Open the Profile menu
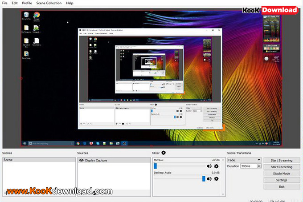The image size is (303, 202). [27, 3]
